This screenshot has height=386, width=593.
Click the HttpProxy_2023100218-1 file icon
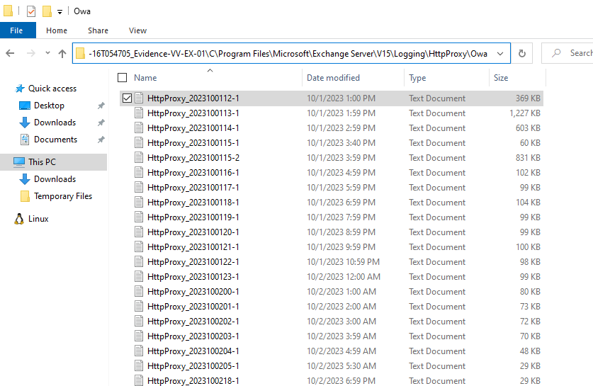(x=139, y=380)
